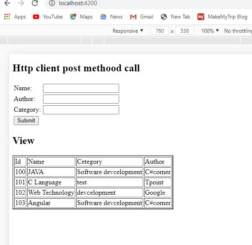Click the table cell 102
Viewport: 252px width, 245px height.
(20, 193)
